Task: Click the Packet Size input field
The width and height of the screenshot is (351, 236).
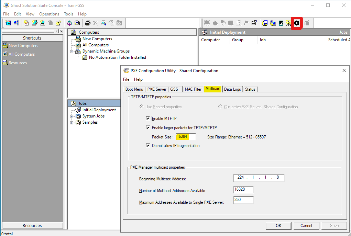Action: pyautogui.click(x=185, y=137)
